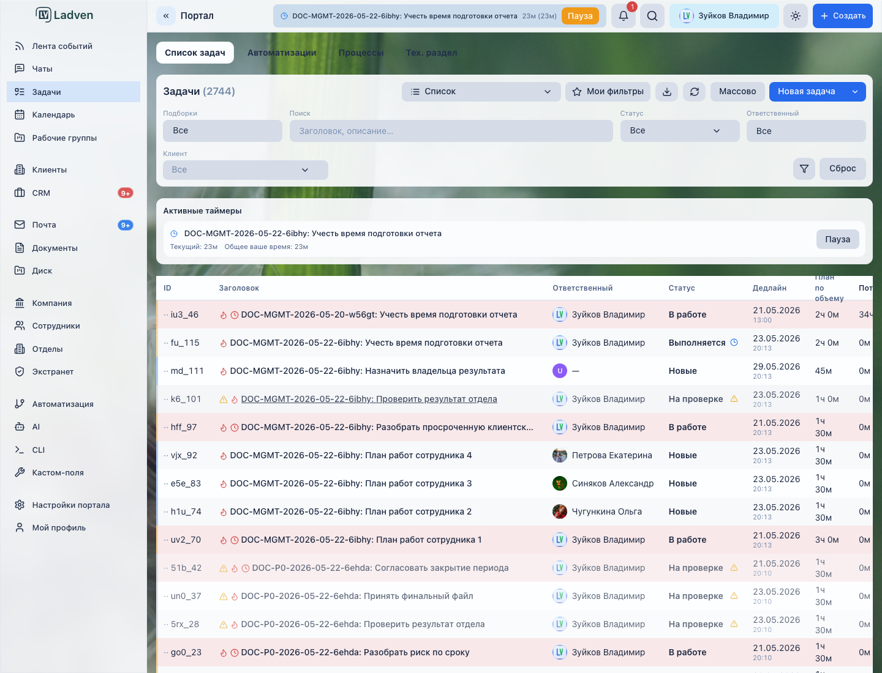
Task: Open task Разобрать риск по сроку
Action: point(355,652)
